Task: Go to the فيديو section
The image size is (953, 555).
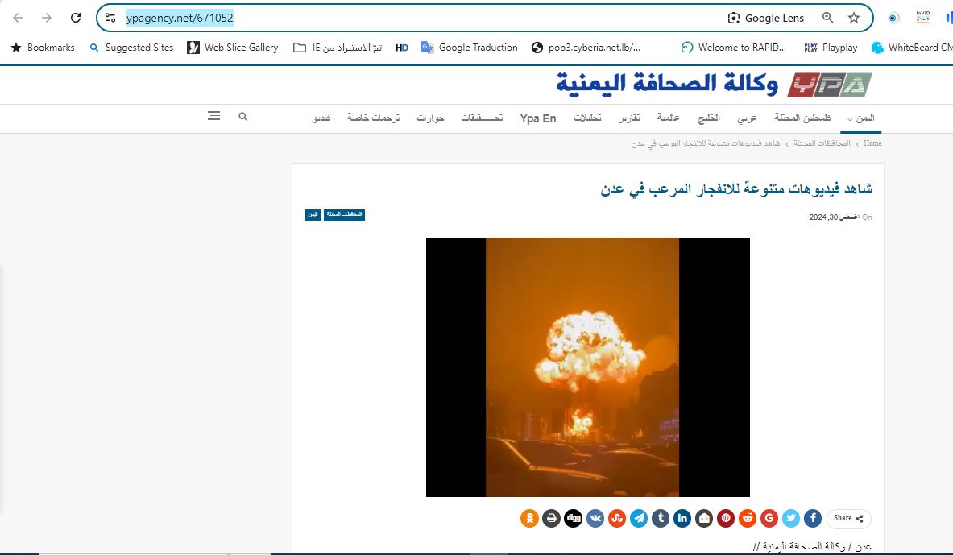Action: 321,118
